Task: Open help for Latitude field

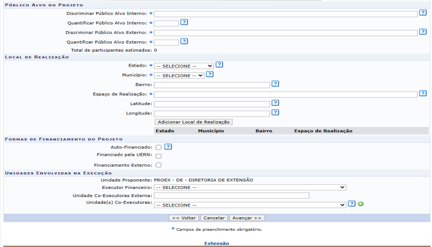Action: [x=275, y=103]
